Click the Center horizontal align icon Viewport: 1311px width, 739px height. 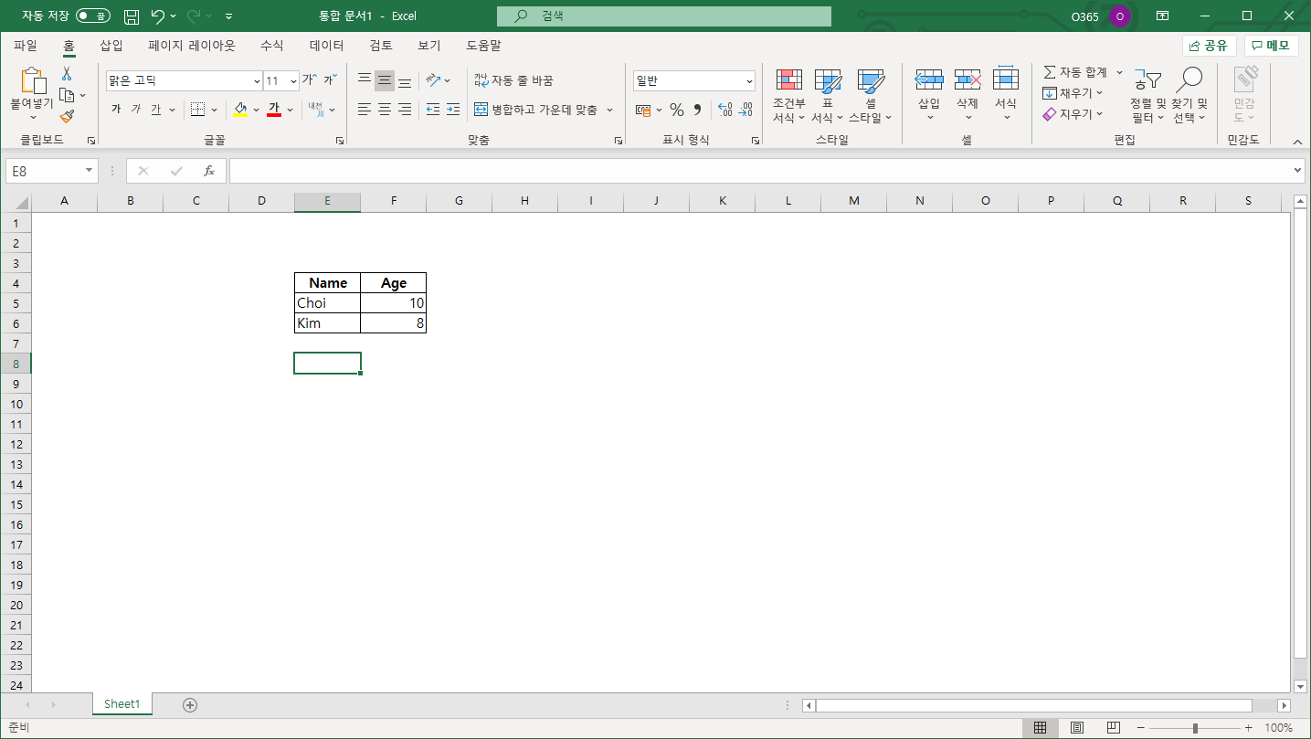385,110
